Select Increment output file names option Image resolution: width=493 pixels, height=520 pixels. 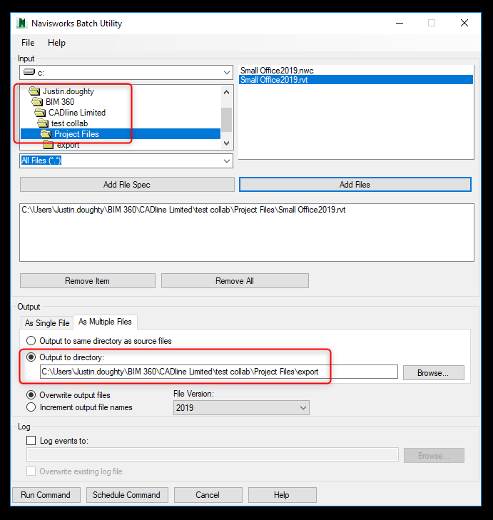pyautogui.click(x=31, y=407)
